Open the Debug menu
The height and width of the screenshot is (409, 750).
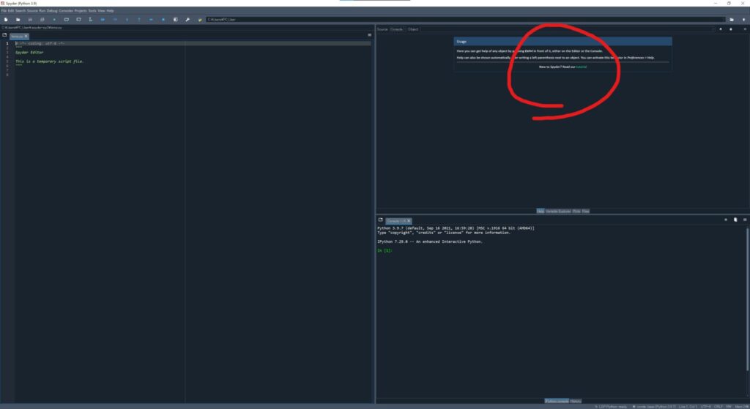[x=52, y=10]
